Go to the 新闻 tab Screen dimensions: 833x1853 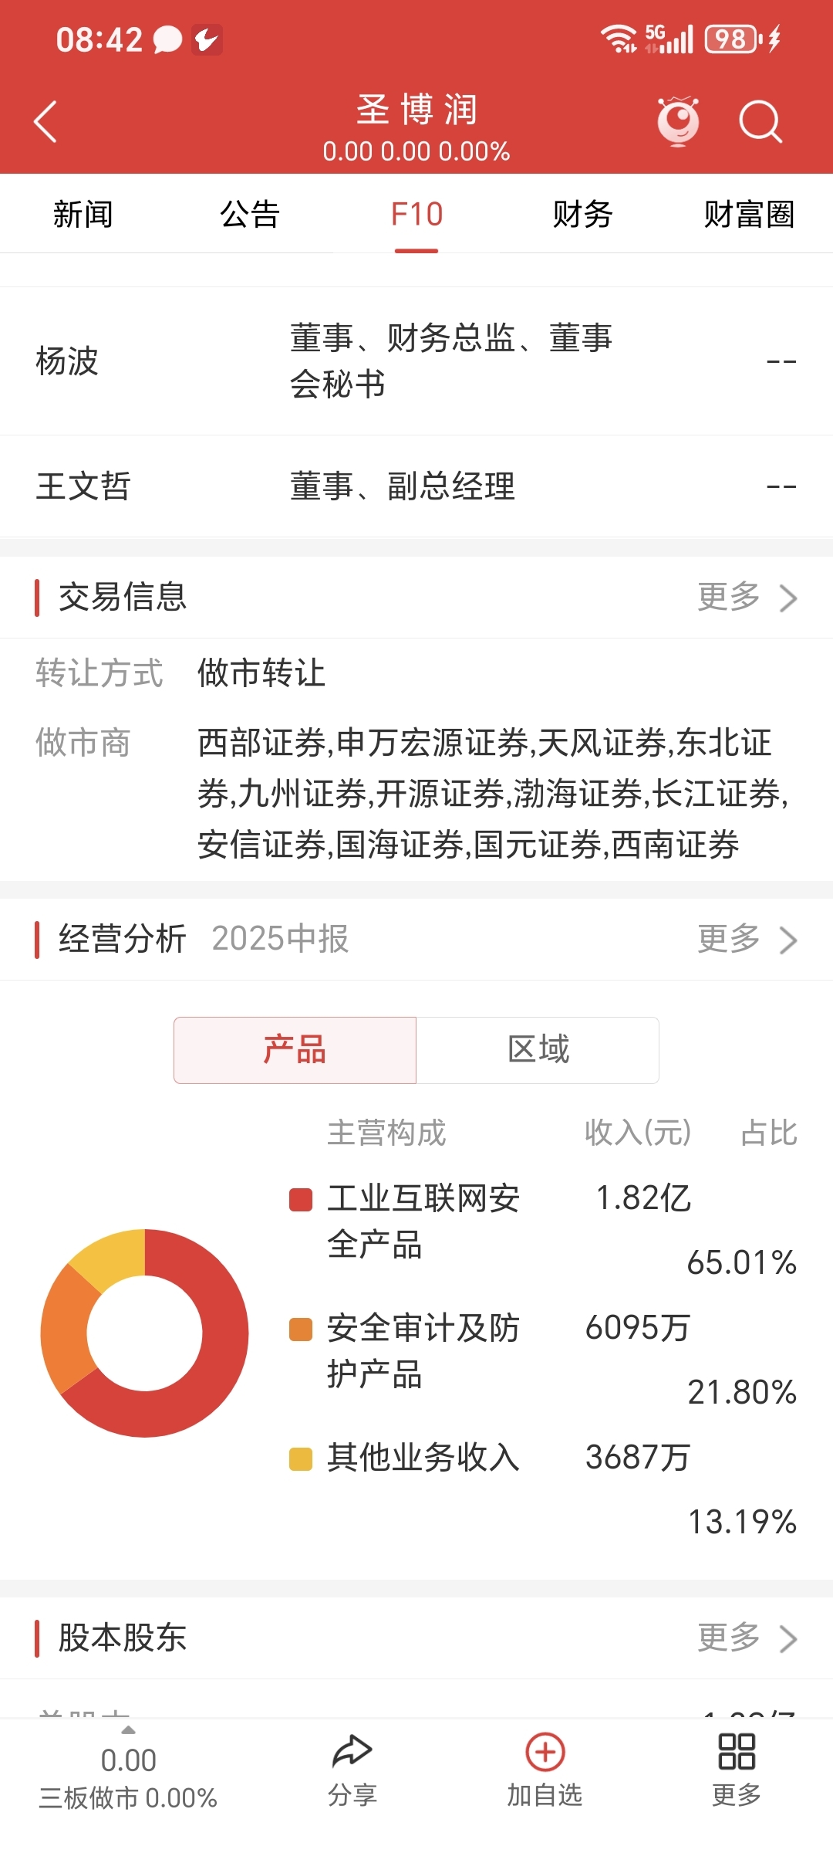[x=83, y=214]
